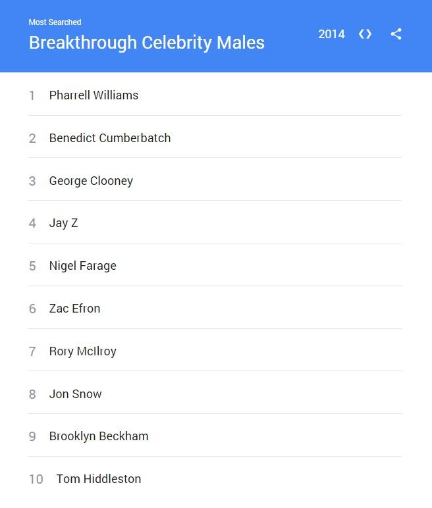The height and width of the screenshot is (508, 432).
Task: Click rank number 1 beside Pharrell
Action: click(x=32, y=95)
